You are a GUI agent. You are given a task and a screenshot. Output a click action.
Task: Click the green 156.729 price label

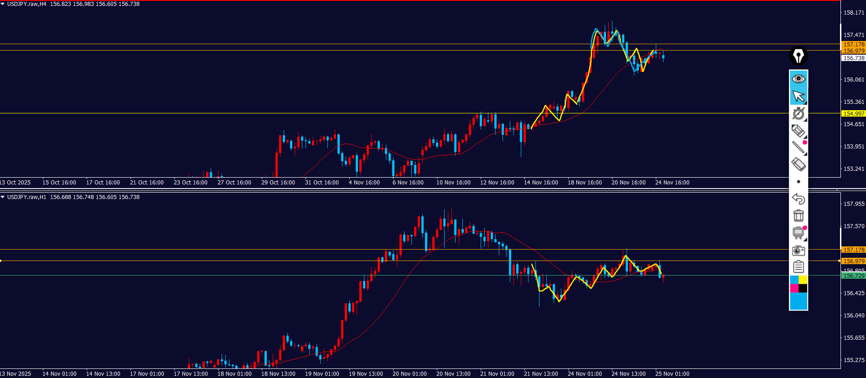[x=853, y=276]
